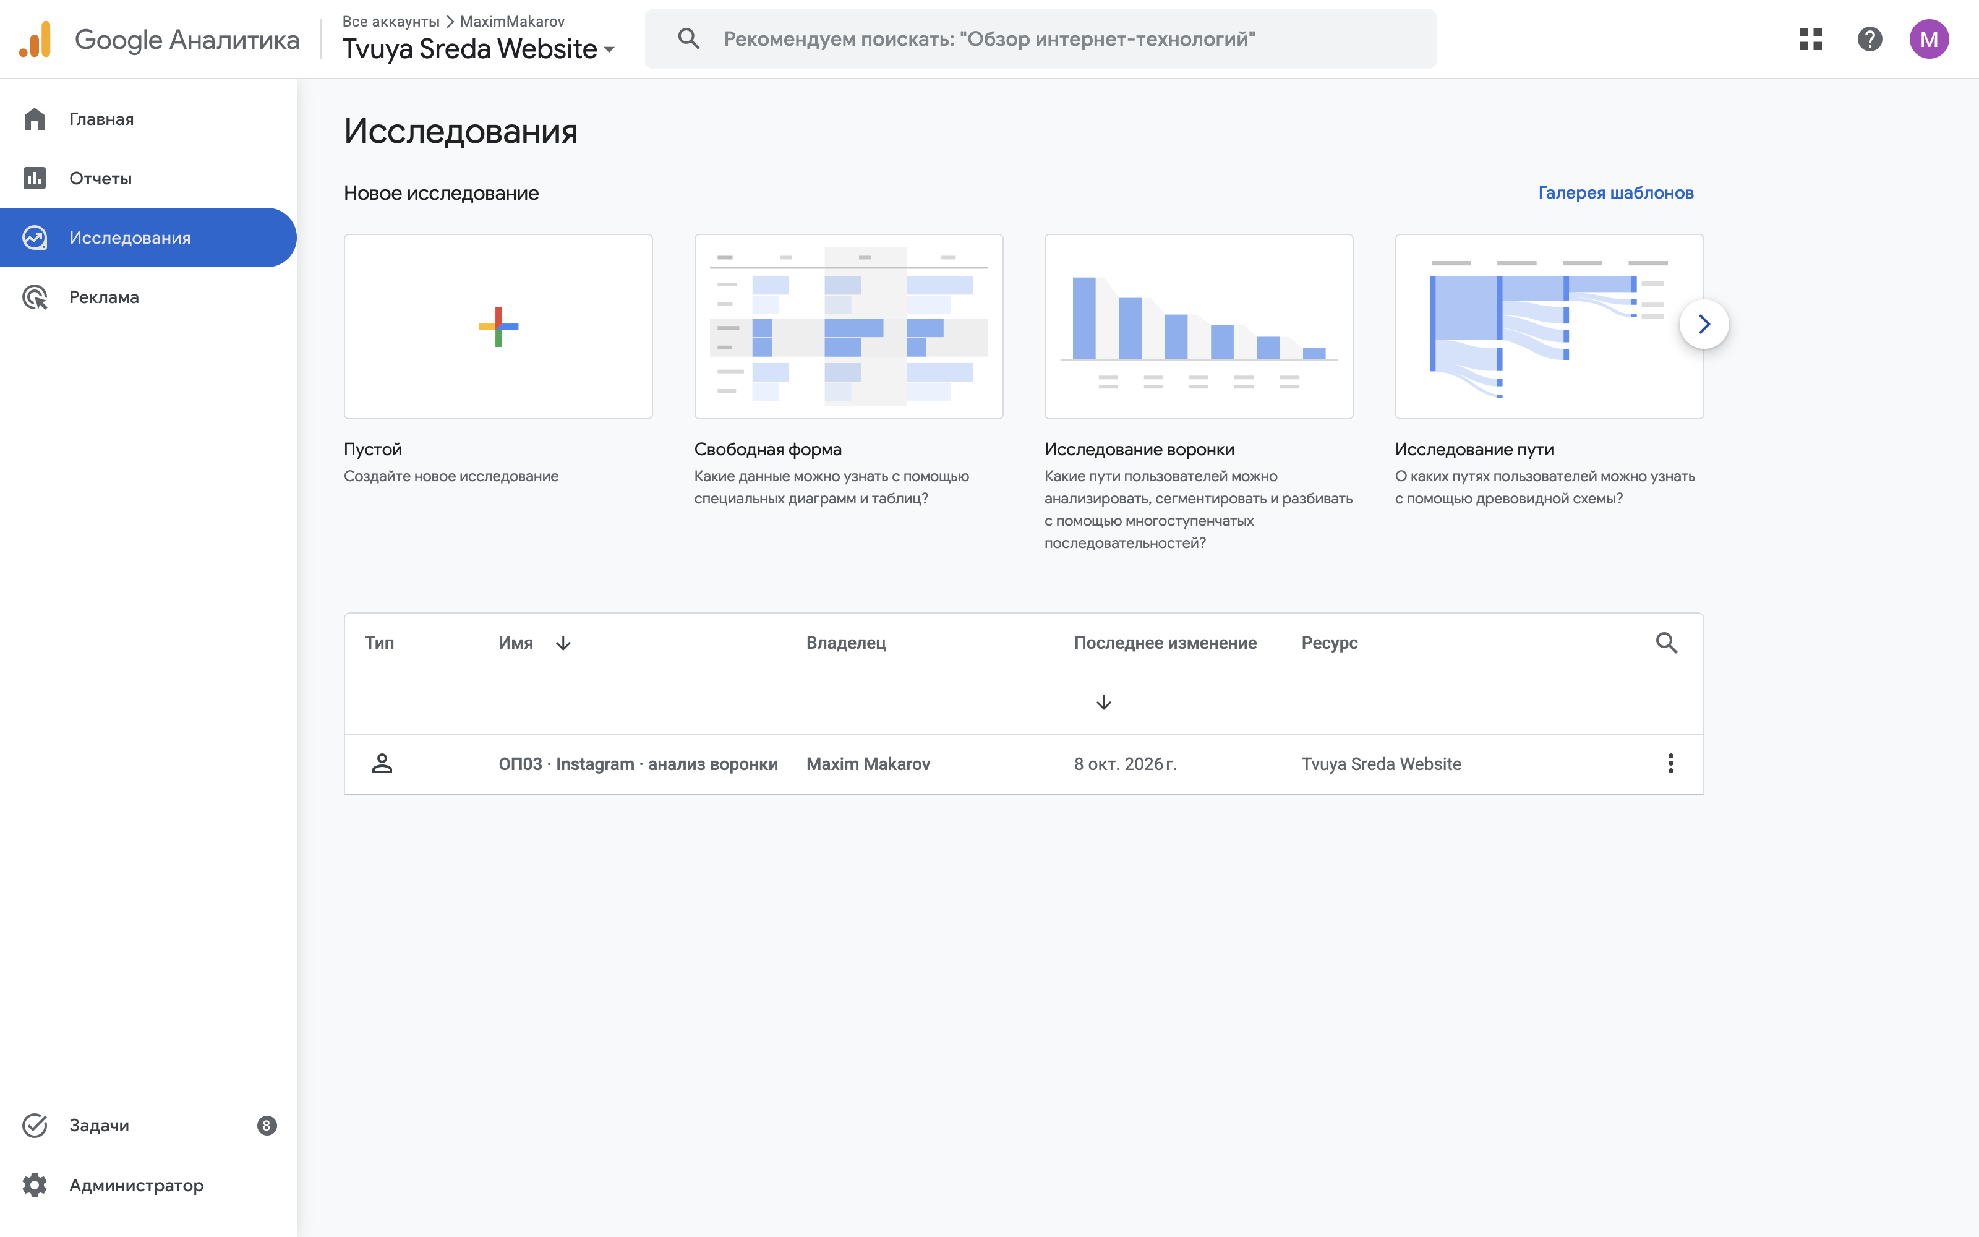Open the Отчеты reports chart icon
This screenshot has height=1237, width=1979.
click(35, 178)
